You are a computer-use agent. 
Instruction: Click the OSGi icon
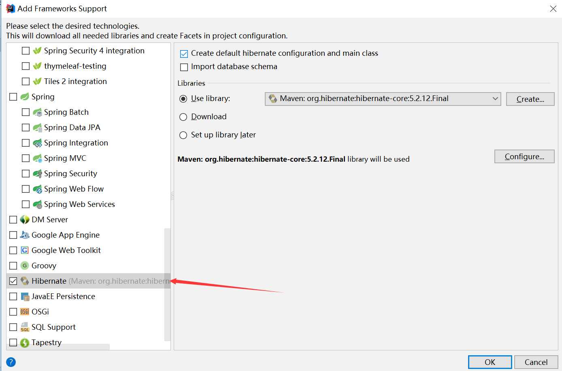(25, 312)
